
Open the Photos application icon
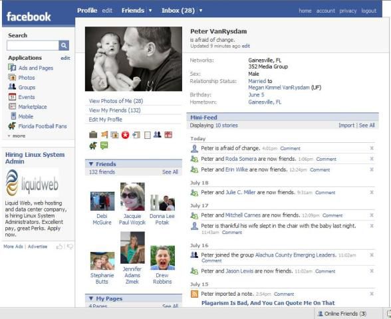[x=12, y=77]
